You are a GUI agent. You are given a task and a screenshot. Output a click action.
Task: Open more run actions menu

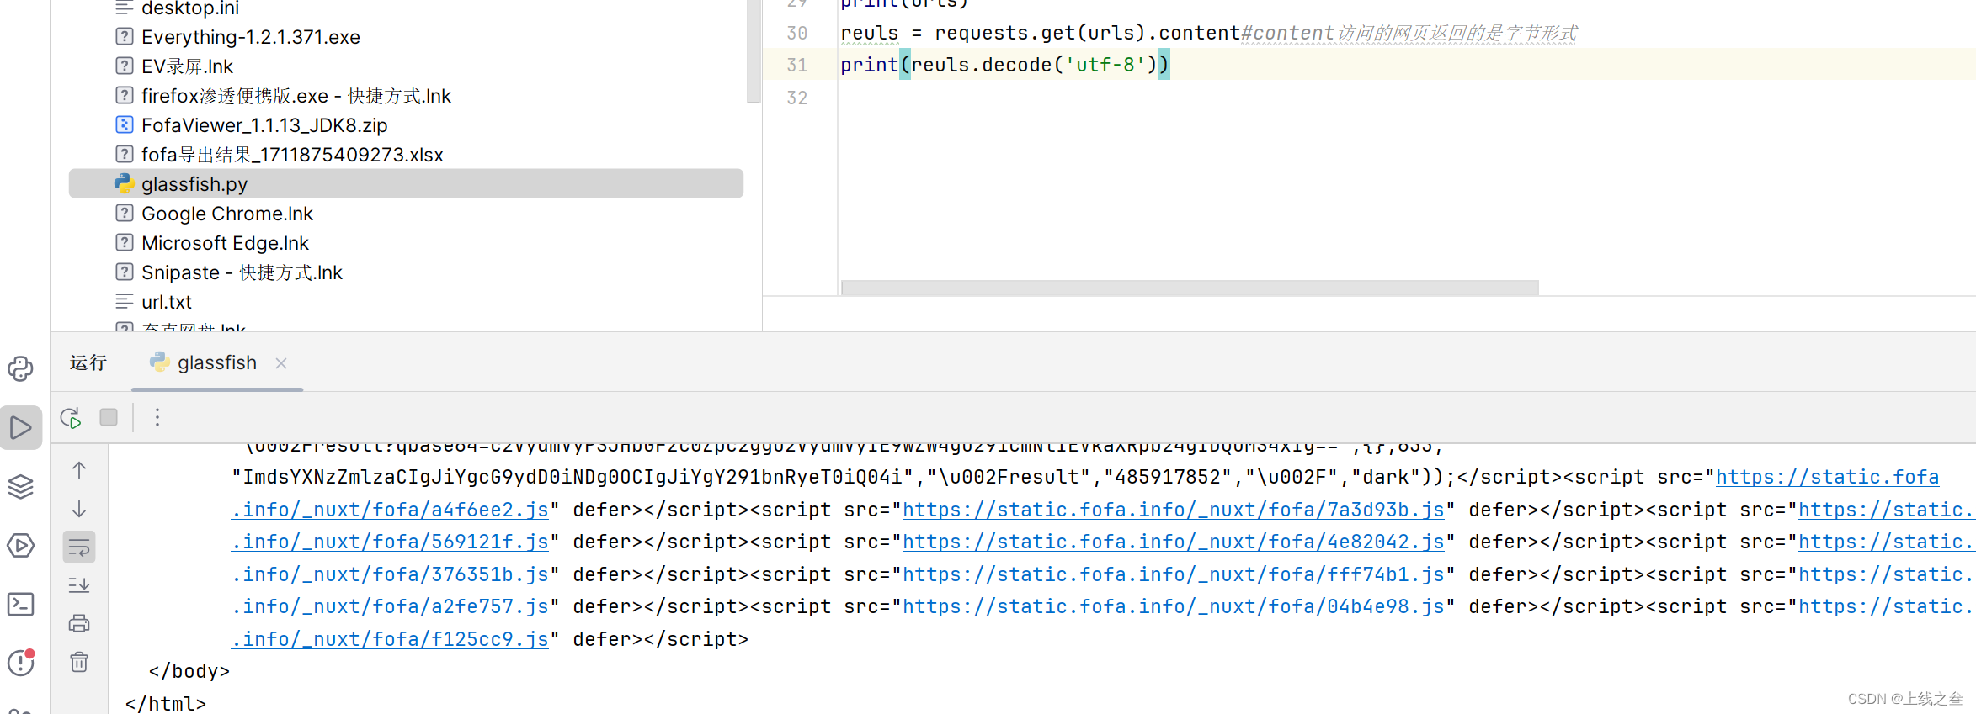pyautogui.click(x=157, y=417)
